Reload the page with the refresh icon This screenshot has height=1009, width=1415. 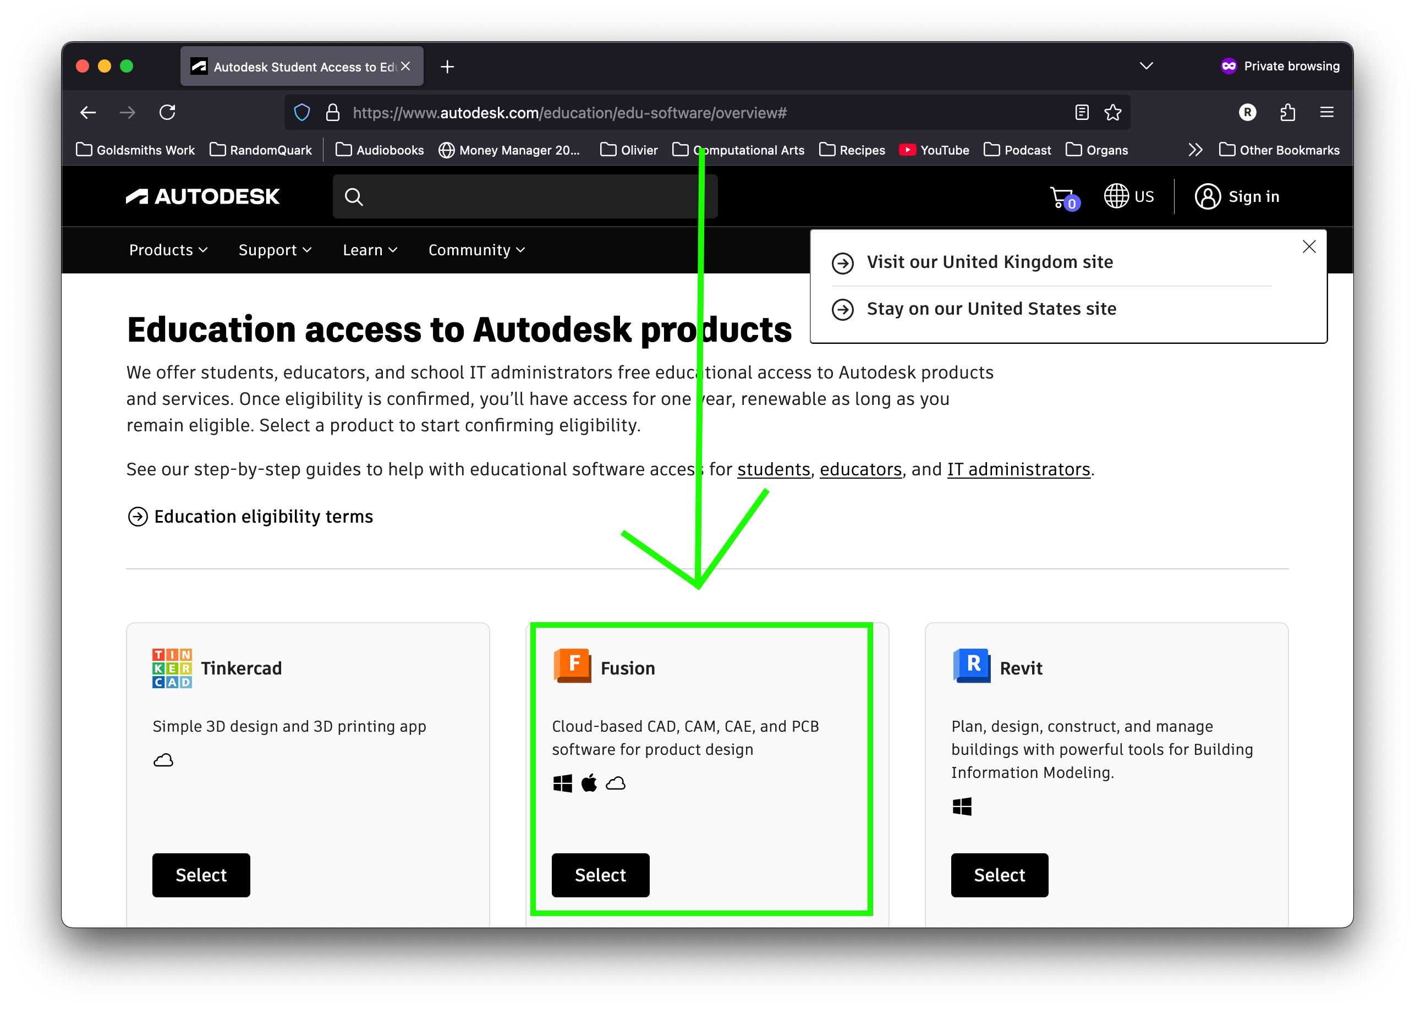167,112
